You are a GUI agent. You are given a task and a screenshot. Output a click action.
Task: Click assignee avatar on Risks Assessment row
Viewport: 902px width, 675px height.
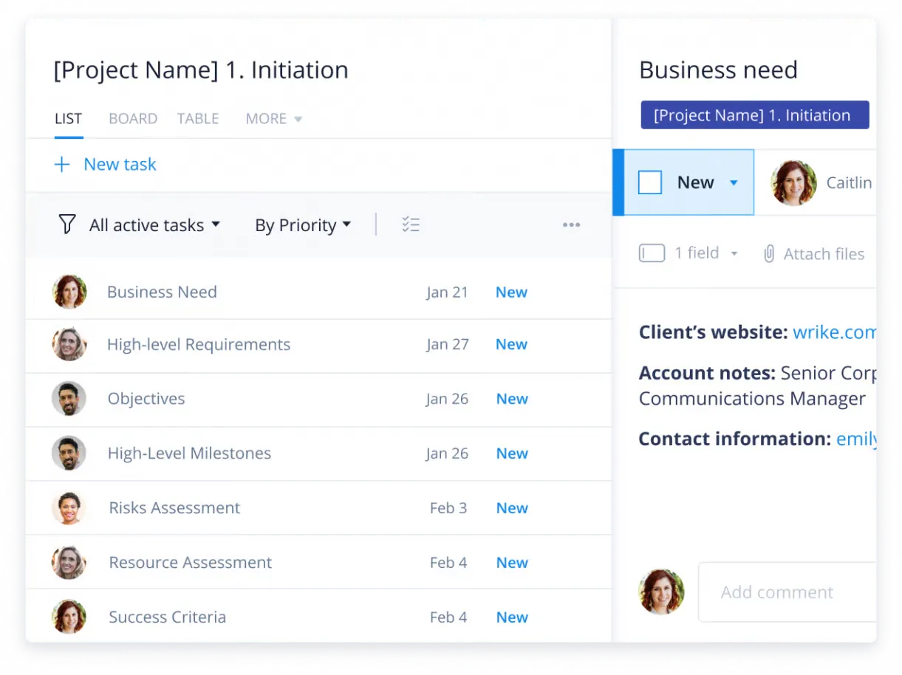(x=69, y=508)
